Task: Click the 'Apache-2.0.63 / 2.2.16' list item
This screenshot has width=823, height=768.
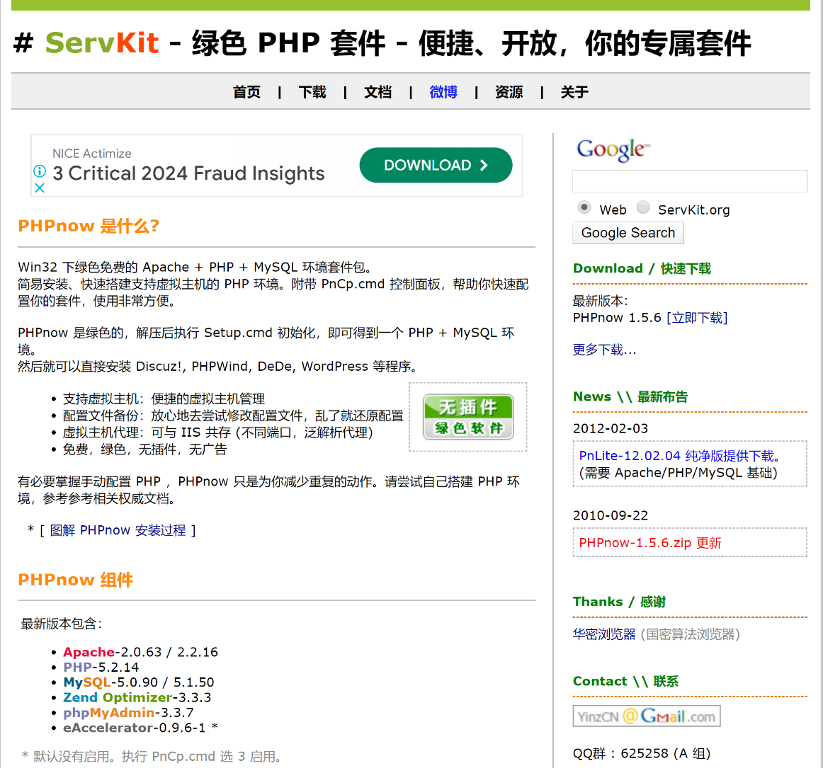Action: (141, 652)
